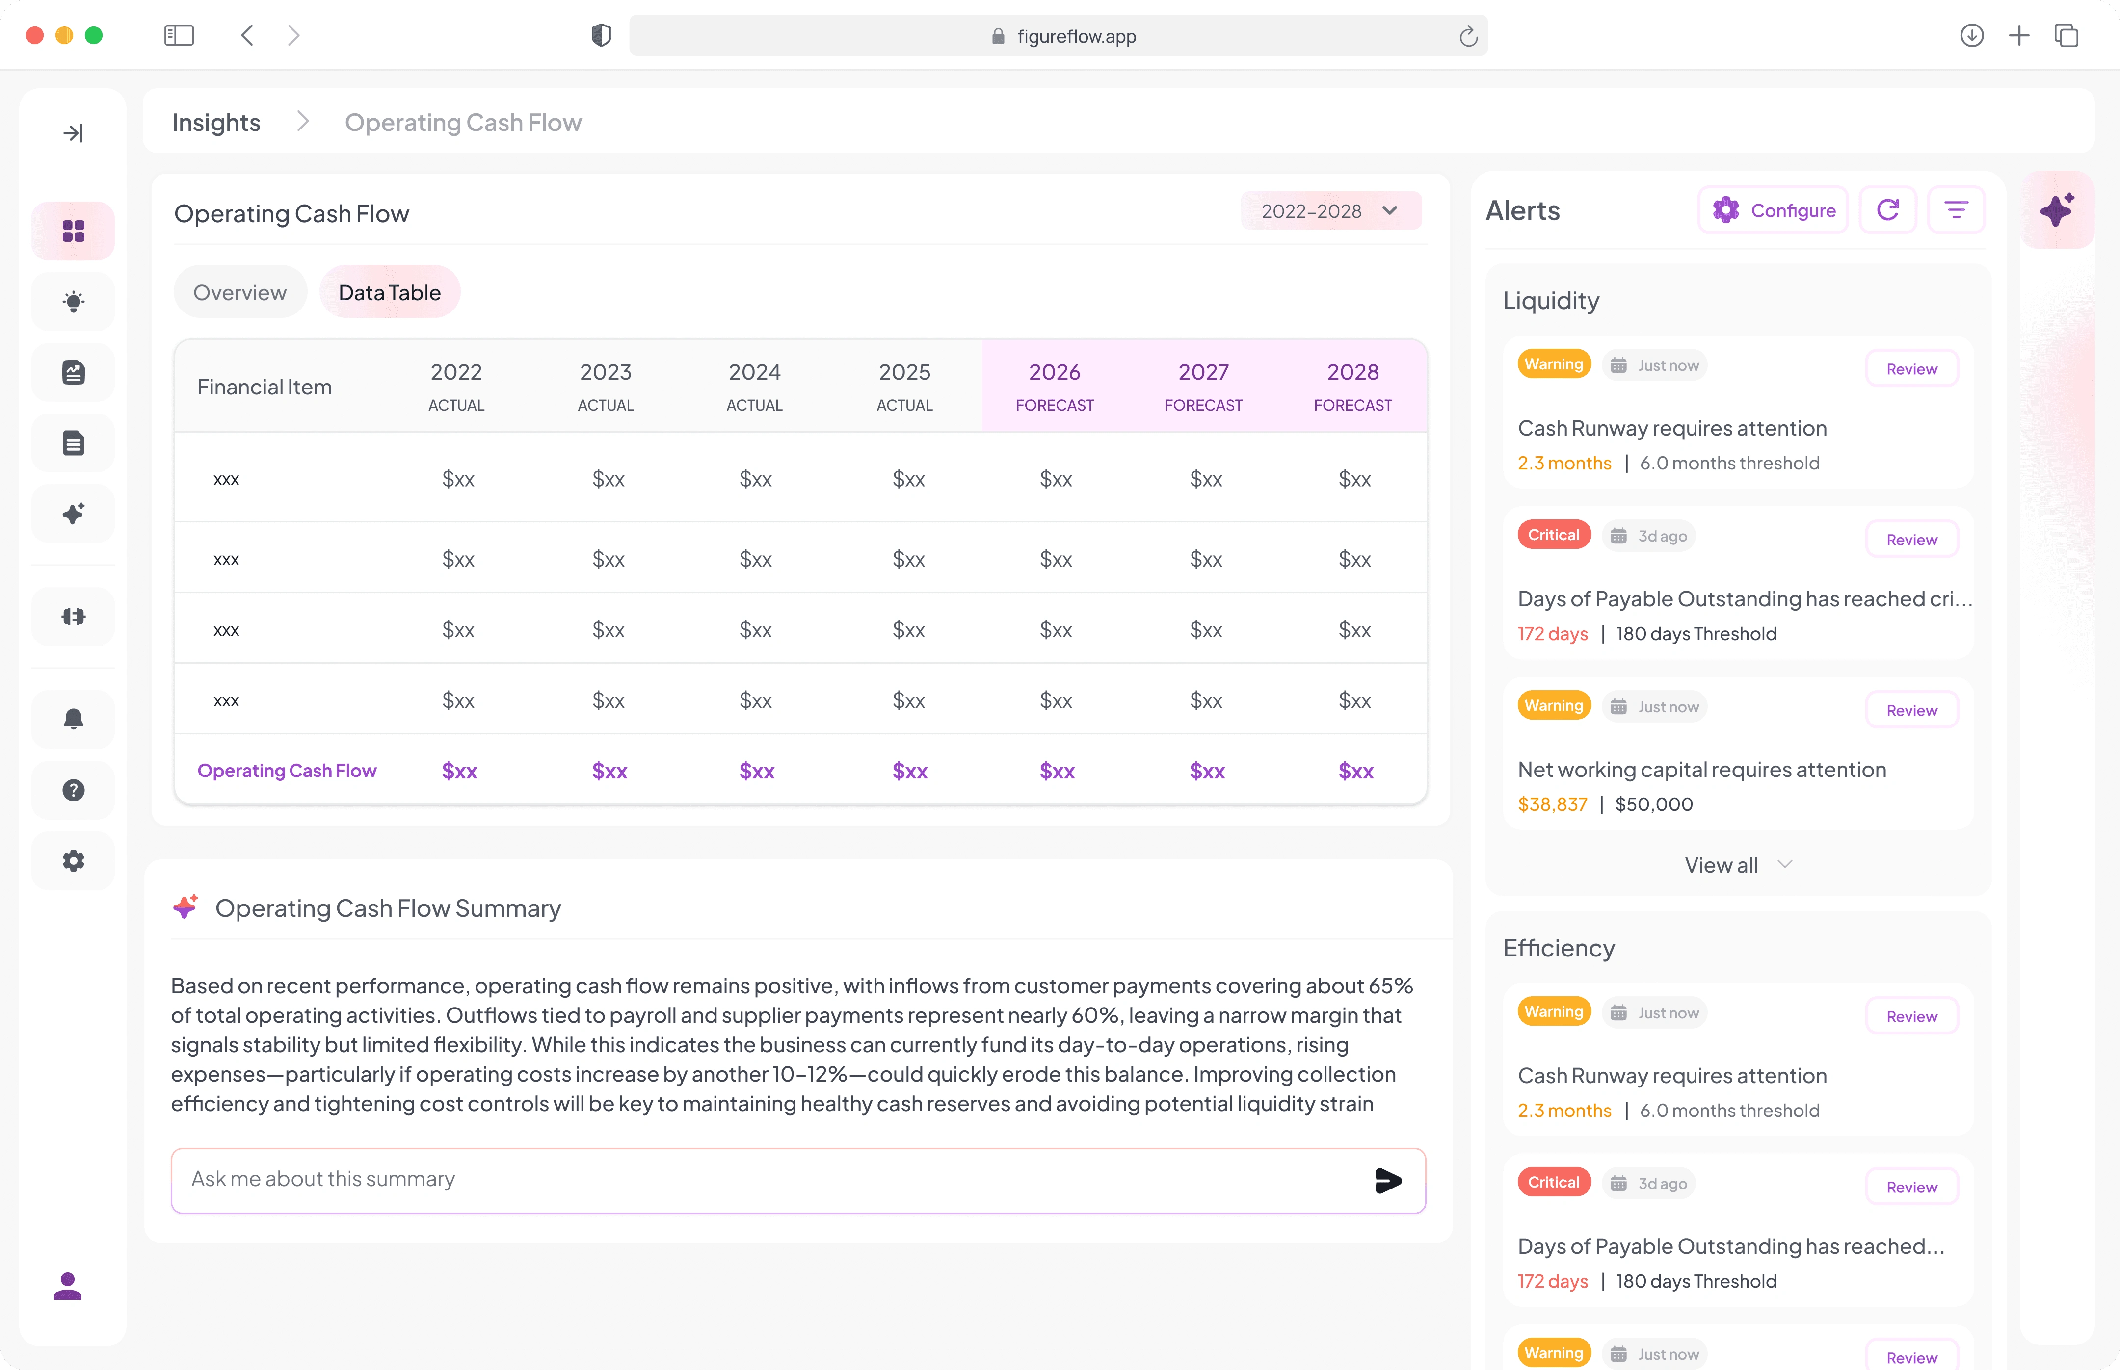The width and height of the screenshot is (2120, 1370).
Task: Go to the Insights breadcrumb link
Action: (x=216, y=123)
